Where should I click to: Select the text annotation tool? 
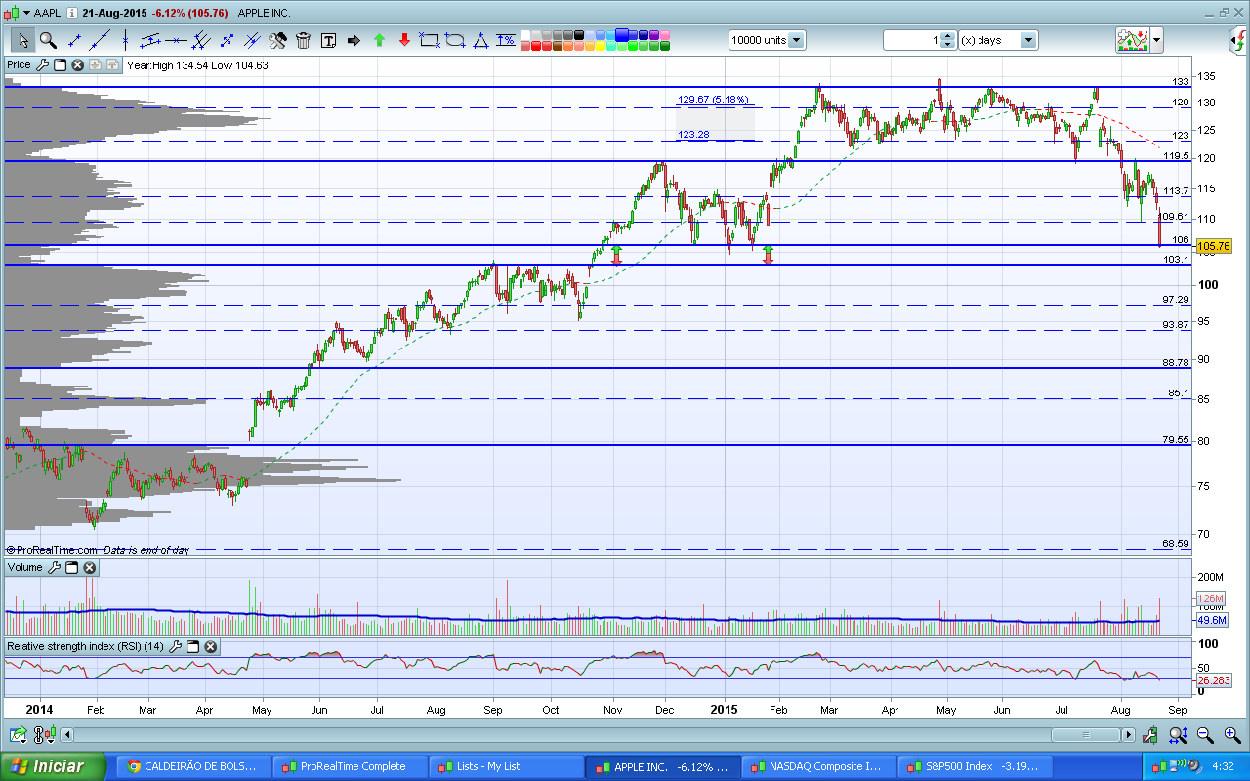[328, 40]
